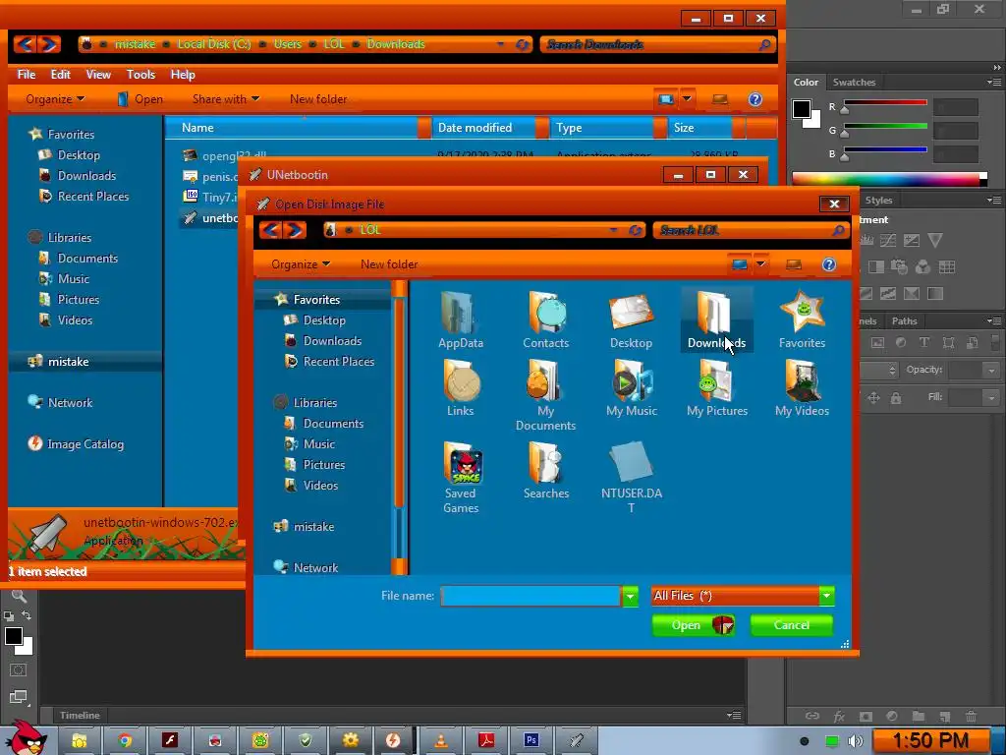This screenshot has height=755, width=1006.
Task: Open the volume icon in system tray
Action: coord(856,741)
